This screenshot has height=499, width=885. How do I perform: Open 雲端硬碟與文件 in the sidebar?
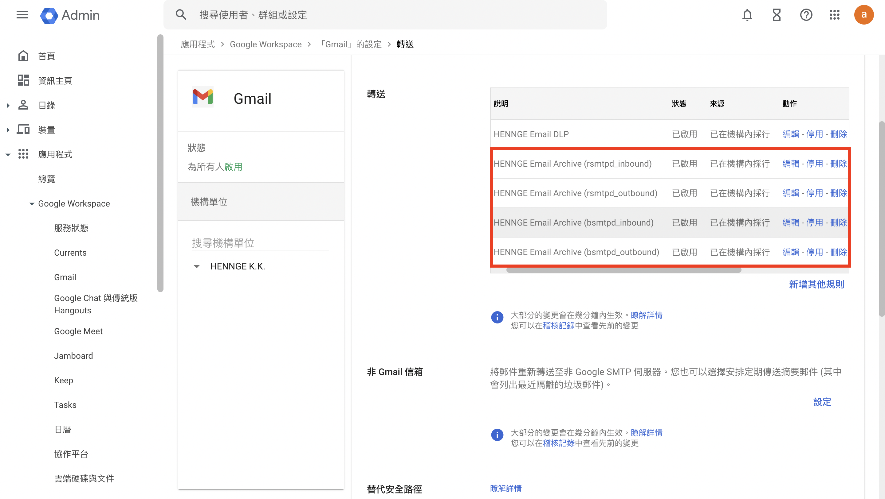84,479
